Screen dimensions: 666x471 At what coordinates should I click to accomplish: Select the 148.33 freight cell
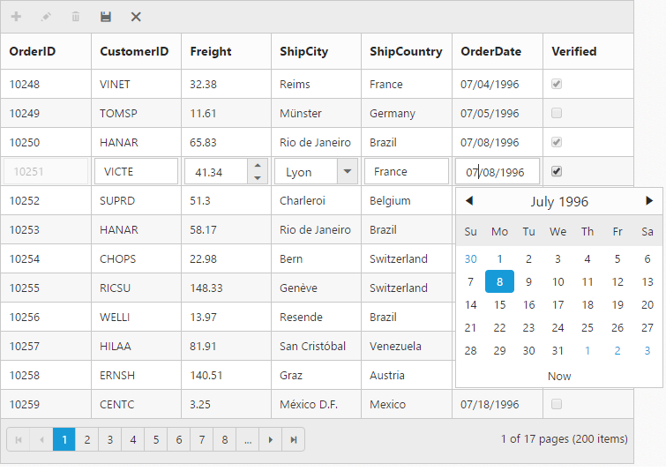226,288
